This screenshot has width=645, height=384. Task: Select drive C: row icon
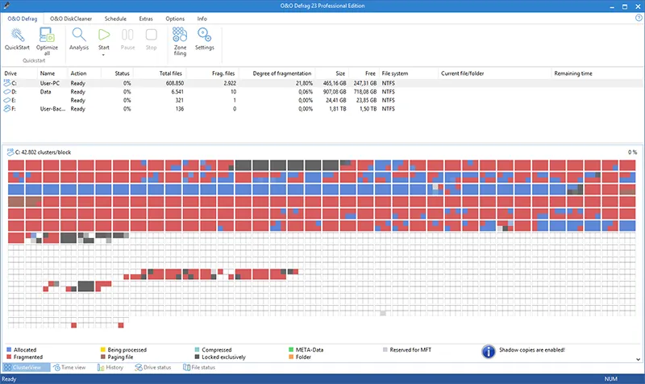pos(7,83)
